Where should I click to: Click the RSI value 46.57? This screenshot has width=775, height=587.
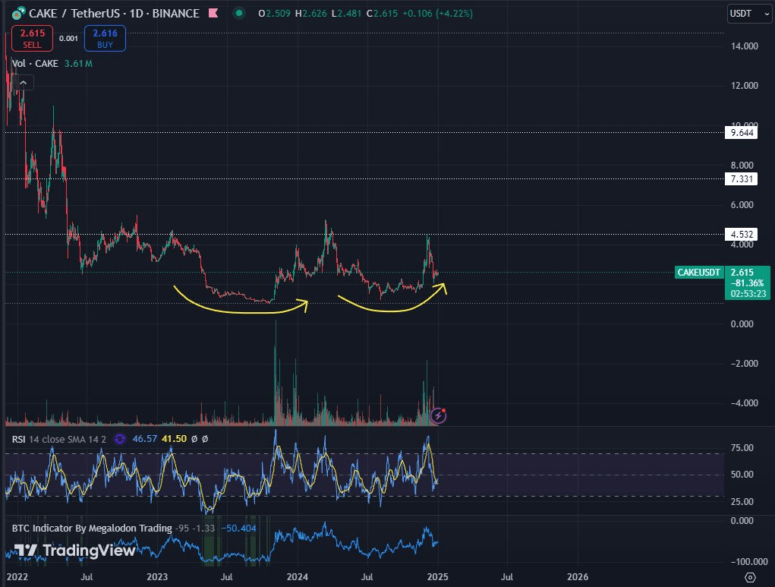click(x=144, y=439)
